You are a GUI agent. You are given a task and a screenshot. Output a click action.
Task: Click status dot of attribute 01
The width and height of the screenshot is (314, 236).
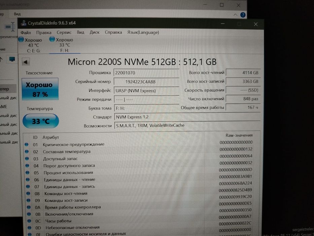[27, 144]
